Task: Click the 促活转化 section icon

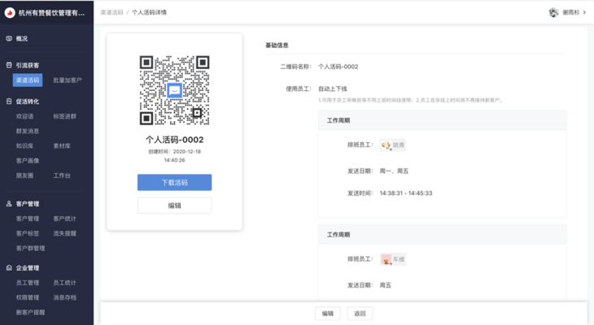Action: click(9, 102)
